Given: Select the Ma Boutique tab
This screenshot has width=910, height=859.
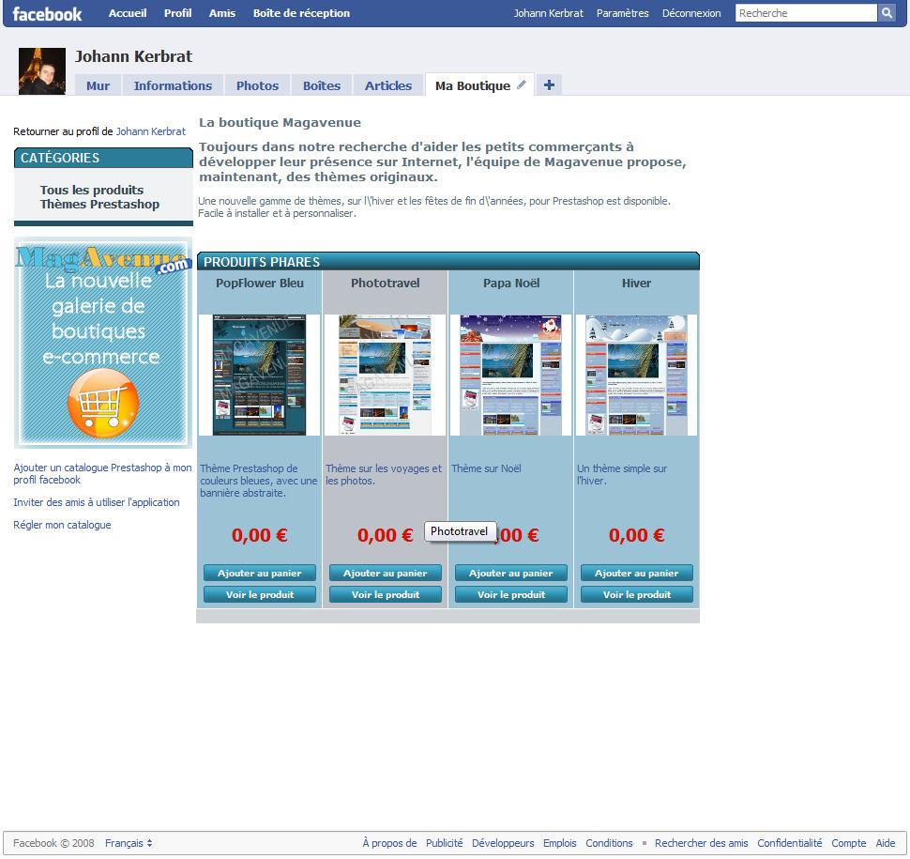Looking at the screenshot, I should 473,85.
